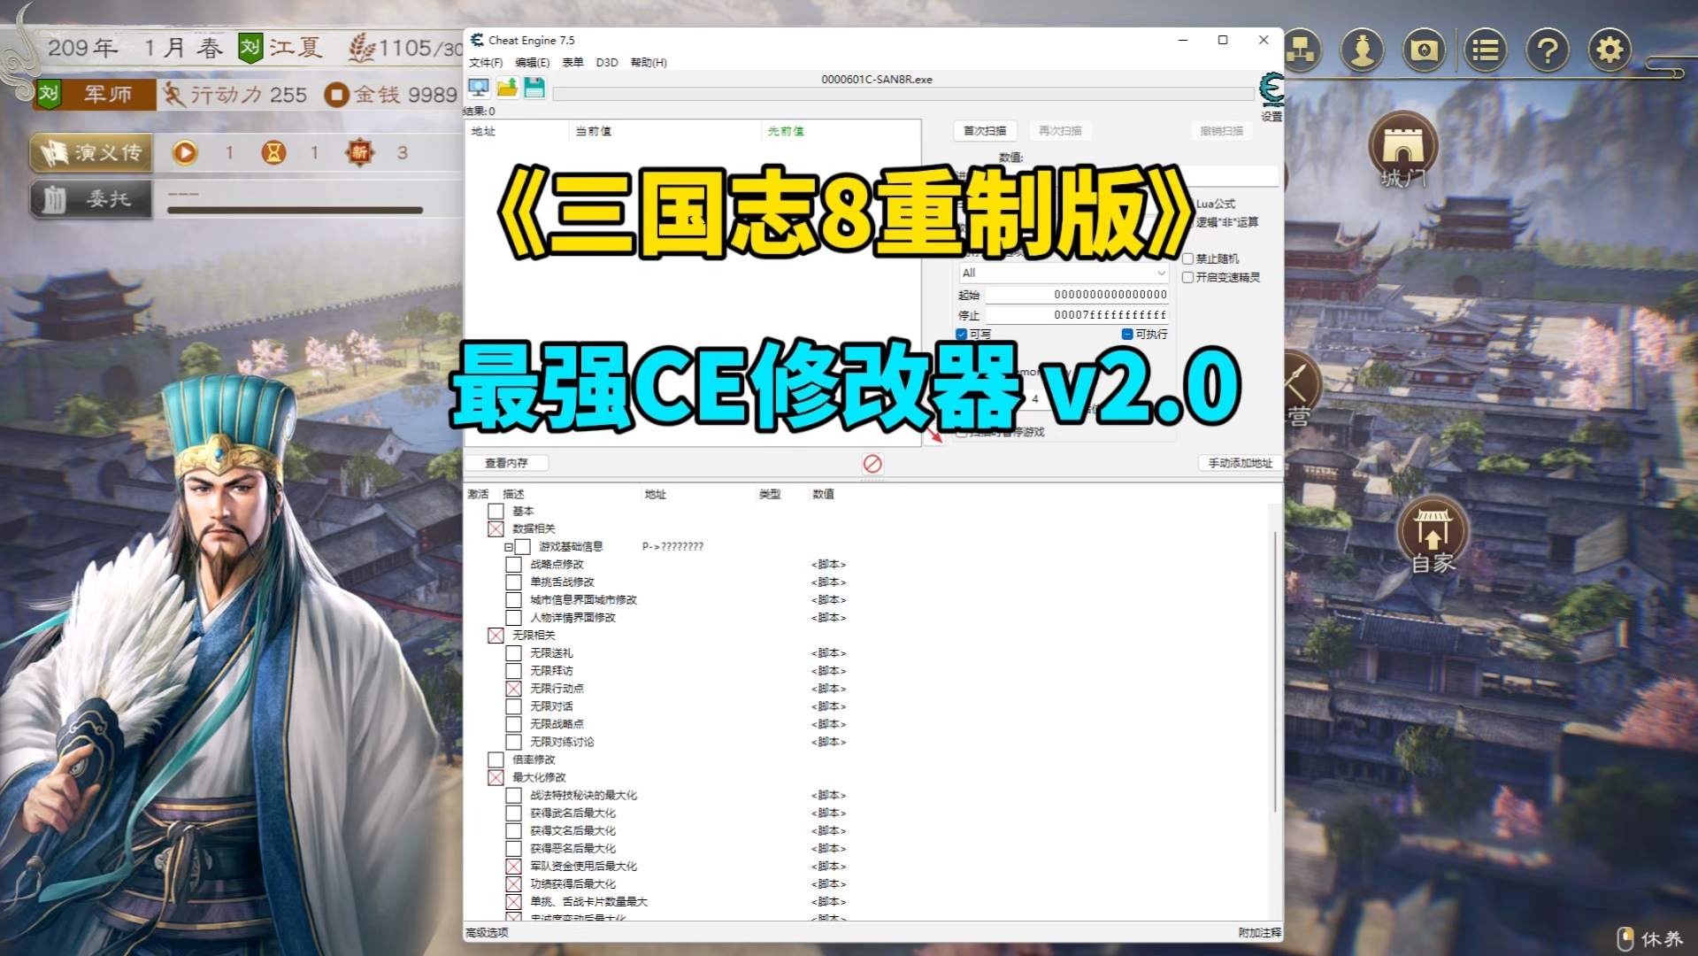Open the 帮助(H) menu
Image resolution: width=1698 pixels, height=956 pixels.
click(x=649, y=62)
